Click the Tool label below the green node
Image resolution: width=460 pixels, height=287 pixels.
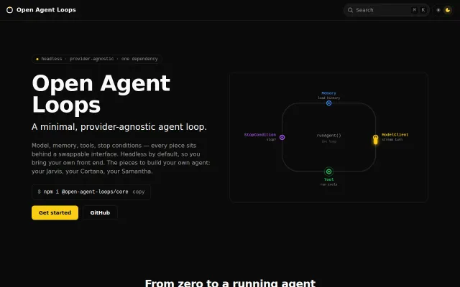click(329, 179)
